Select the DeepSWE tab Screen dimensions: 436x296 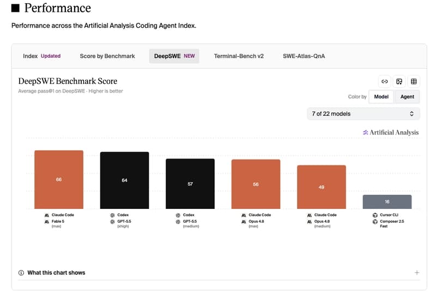(x=174, y=56)
